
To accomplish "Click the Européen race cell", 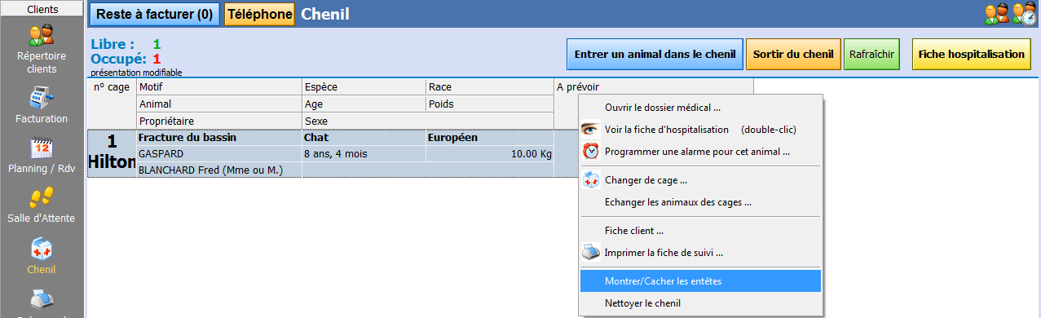I will [x=490, y=138].
